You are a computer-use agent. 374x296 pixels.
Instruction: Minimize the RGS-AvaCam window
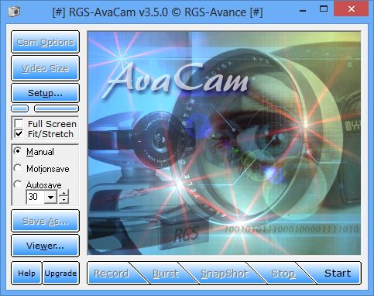point(303,11)
